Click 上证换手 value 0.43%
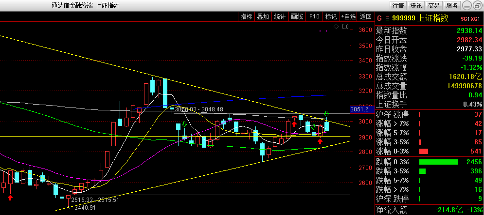This screenshot has width=484, height=215. [472, 105]
